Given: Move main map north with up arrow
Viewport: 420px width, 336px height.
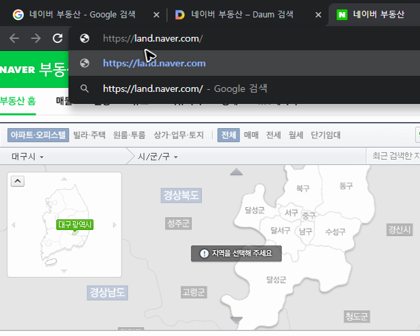Looking at the screenshot, I should click(x=236, y=172).
